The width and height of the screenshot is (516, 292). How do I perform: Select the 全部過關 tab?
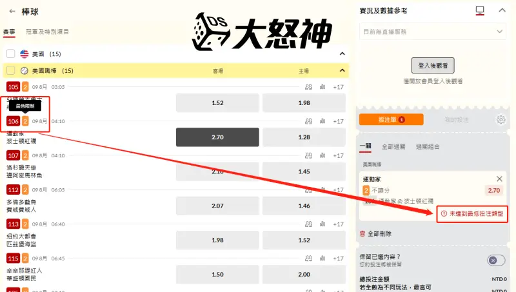[x=393, y=147]
